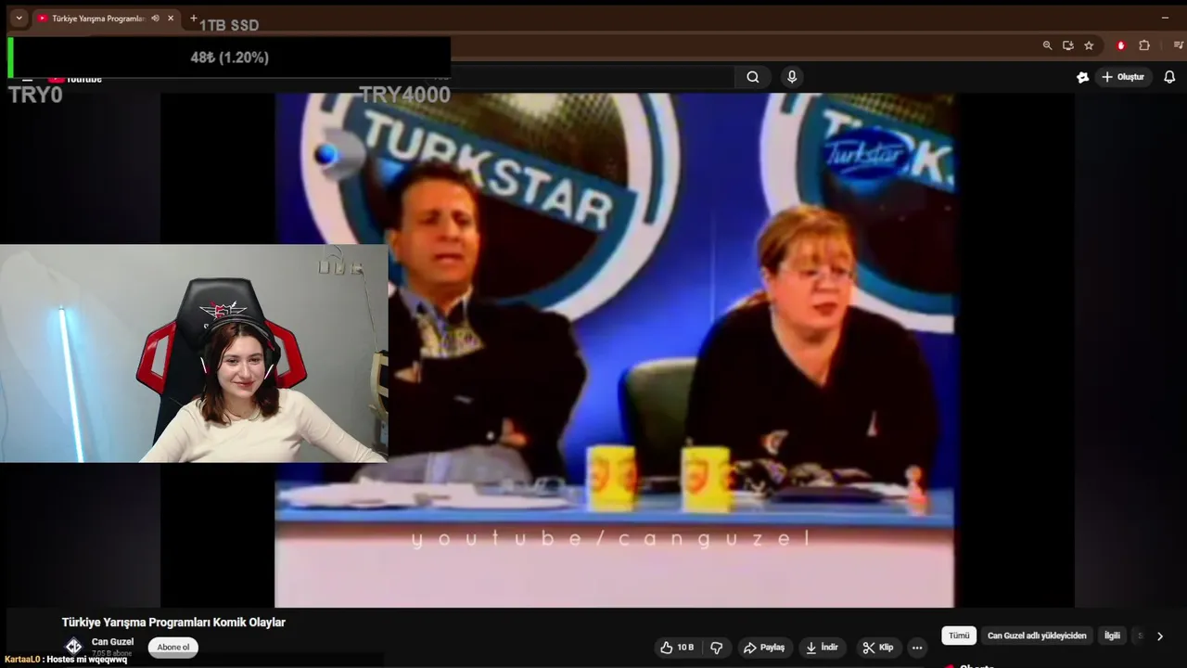Image resolution: width=1187 pixels, height=668 pixels.
Task: Click the install app icon in address bar
Action: (x=1068, y=45)
